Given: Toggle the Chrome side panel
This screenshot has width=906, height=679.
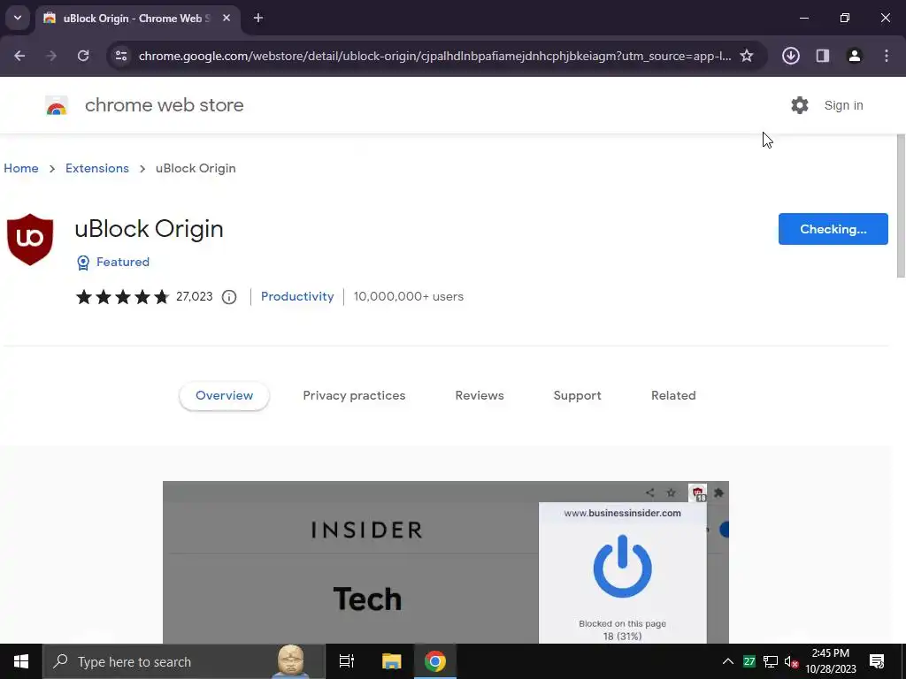Looking at the screenshot, I should 823,56.
